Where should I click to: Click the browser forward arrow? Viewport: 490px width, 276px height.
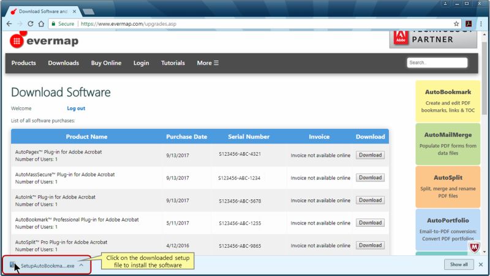click(20, 24)
